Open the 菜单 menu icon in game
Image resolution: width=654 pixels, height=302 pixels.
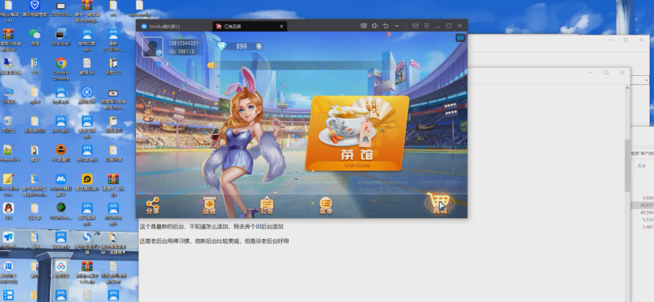pyautogui.click(x=326, y=206)
